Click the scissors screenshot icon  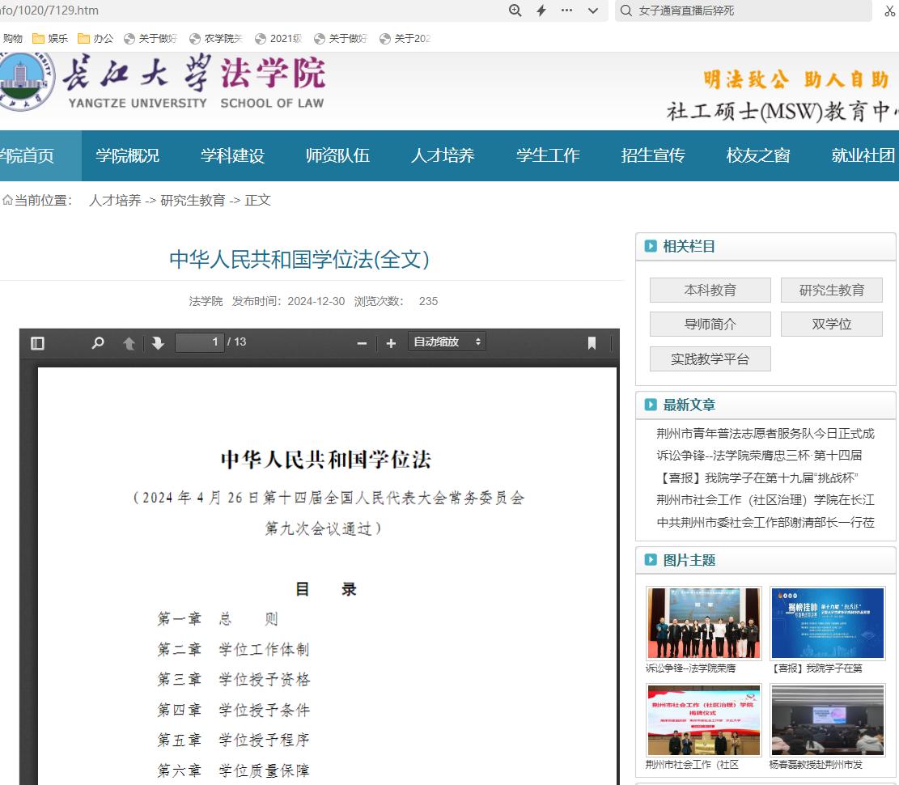890,11
